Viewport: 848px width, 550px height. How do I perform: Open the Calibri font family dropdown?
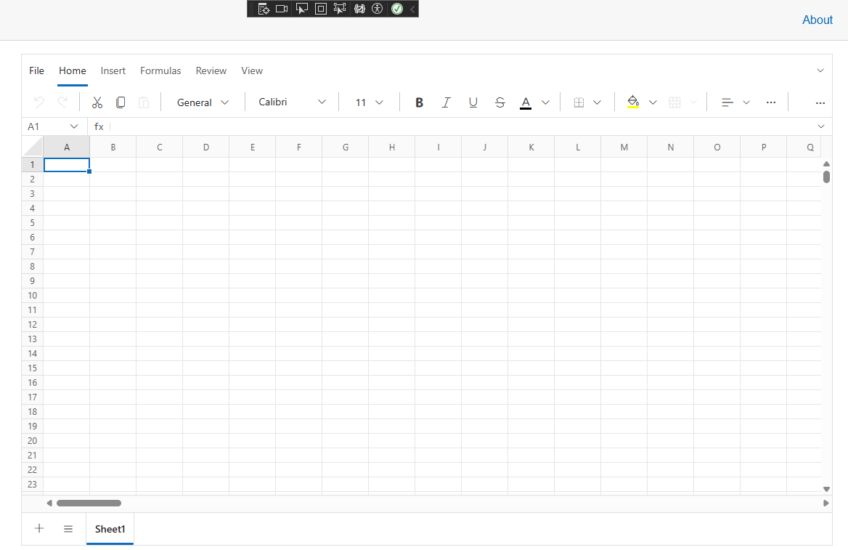coord(292,102)
